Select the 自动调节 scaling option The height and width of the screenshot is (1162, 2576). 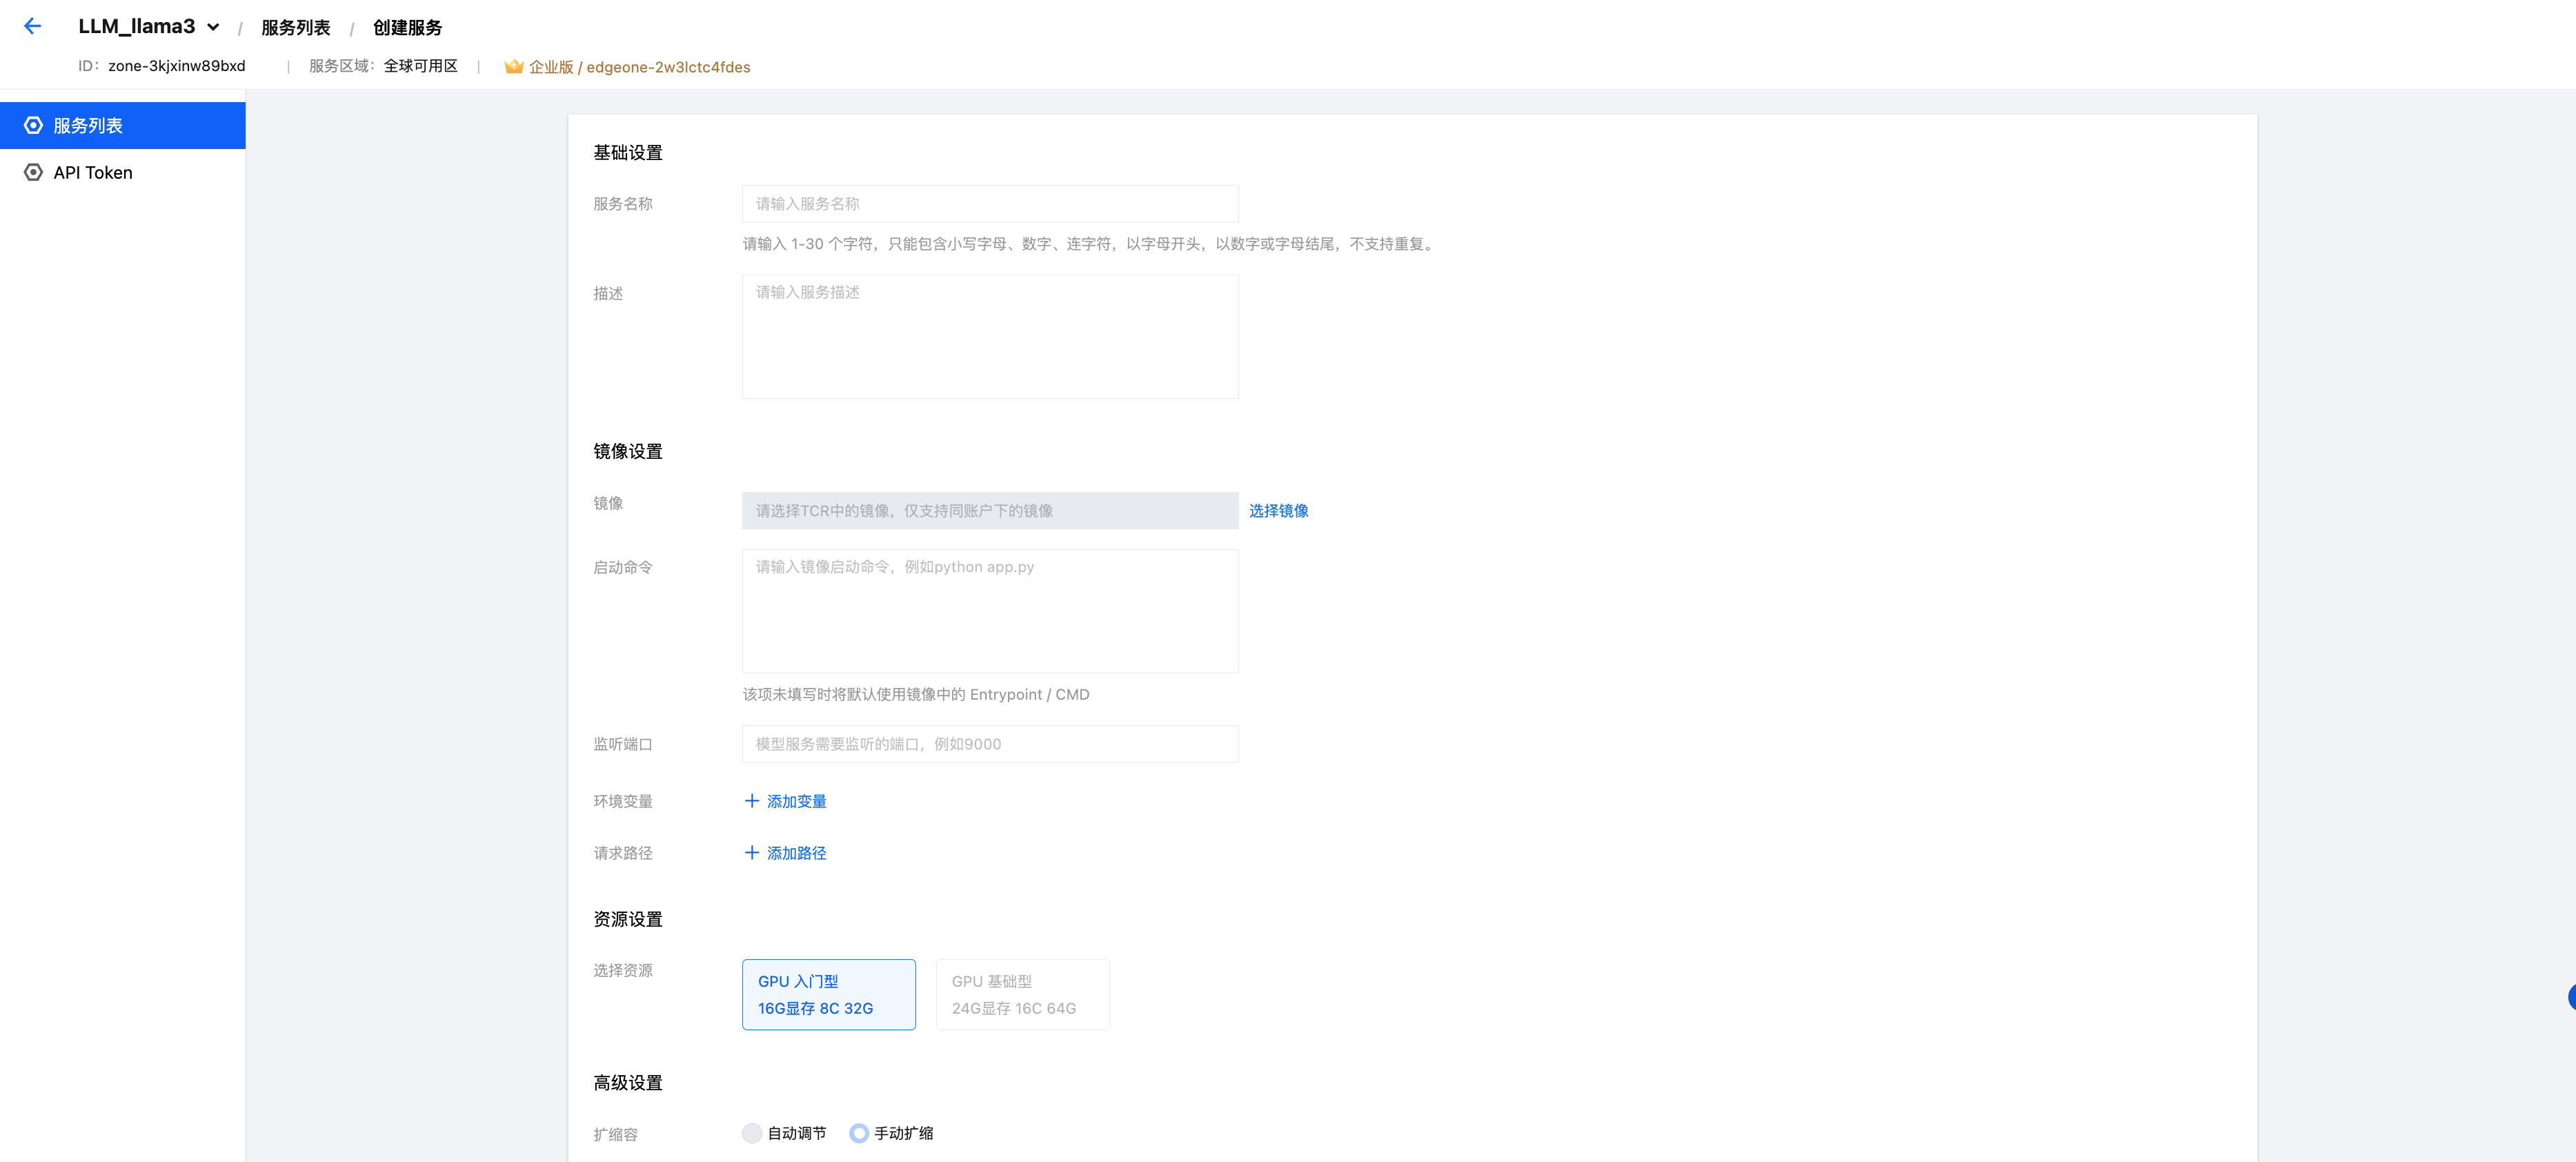(x=752, y=1133)
